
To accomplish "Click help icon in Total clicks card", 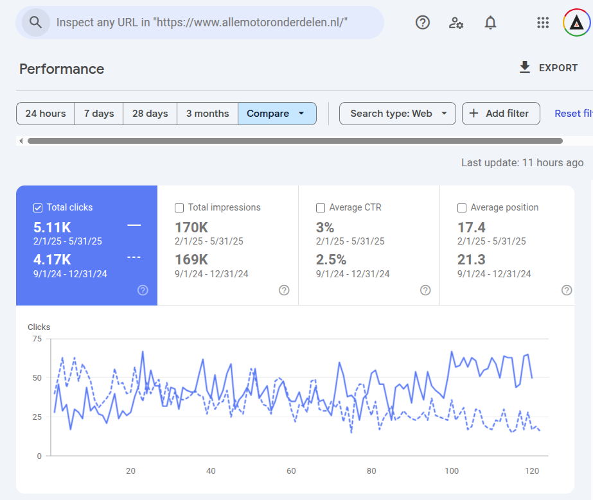I will [143, 290].
